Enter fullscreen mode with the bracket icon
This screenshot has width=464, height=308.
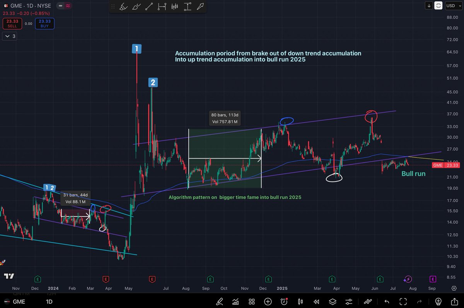pos(403,301)
